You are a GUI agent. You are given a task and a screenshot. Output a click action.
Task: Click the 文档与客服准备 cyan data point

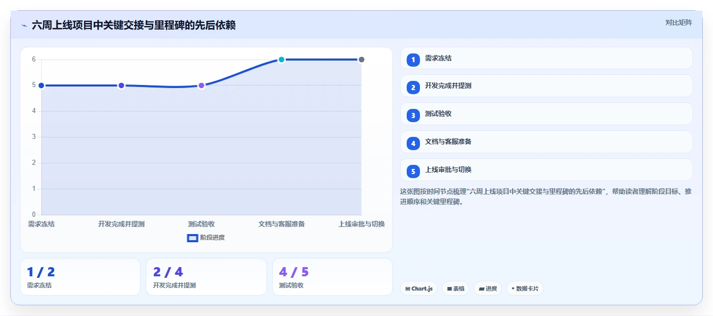(x=281, y=60)
